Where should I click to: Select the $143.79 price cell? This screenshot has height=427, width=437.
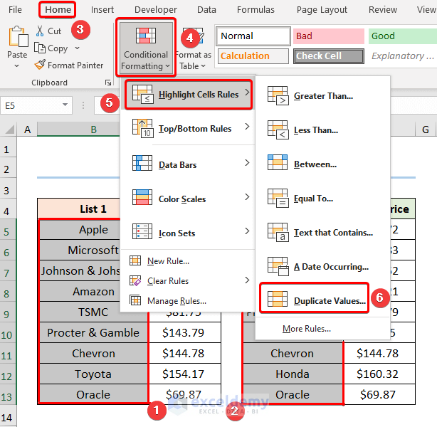point(185,332)
